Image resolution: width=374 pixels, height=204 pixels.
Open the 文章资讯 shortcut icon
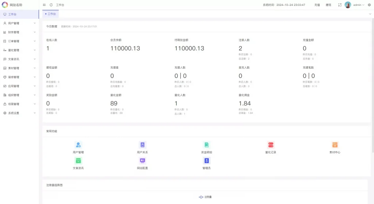click(x=78, y=160)
